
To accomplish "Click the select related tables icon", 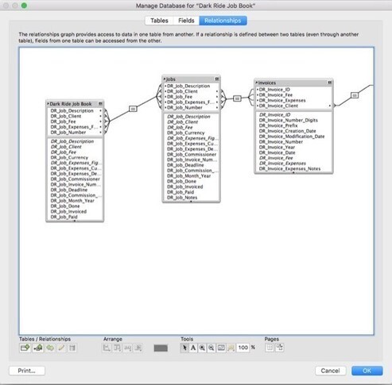I will point(231,348).
